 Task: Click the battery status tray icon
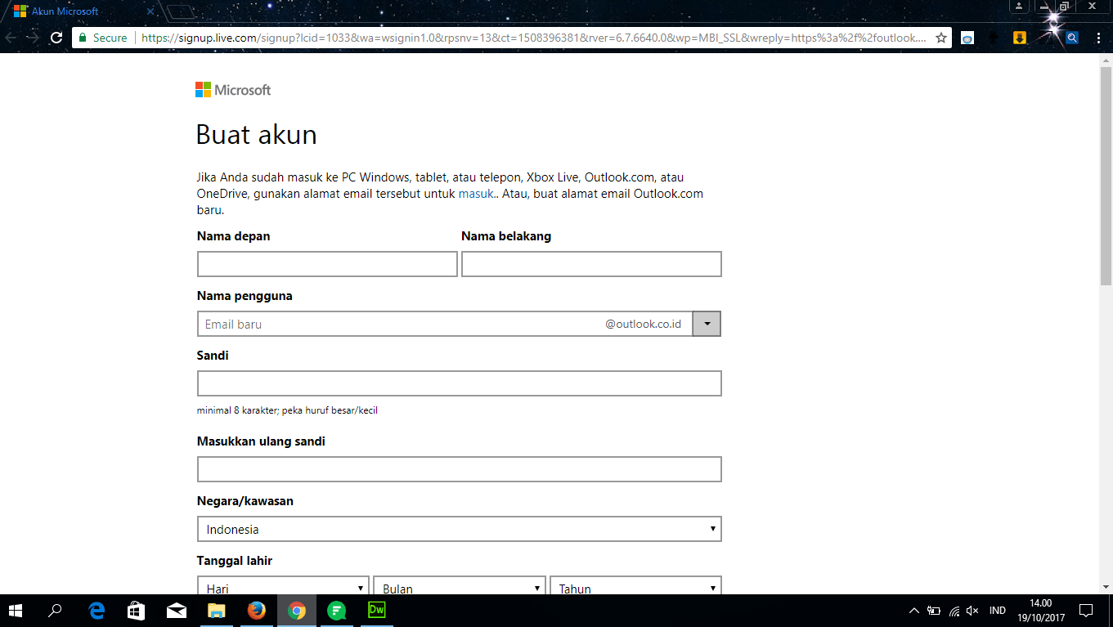pos(934,611)
